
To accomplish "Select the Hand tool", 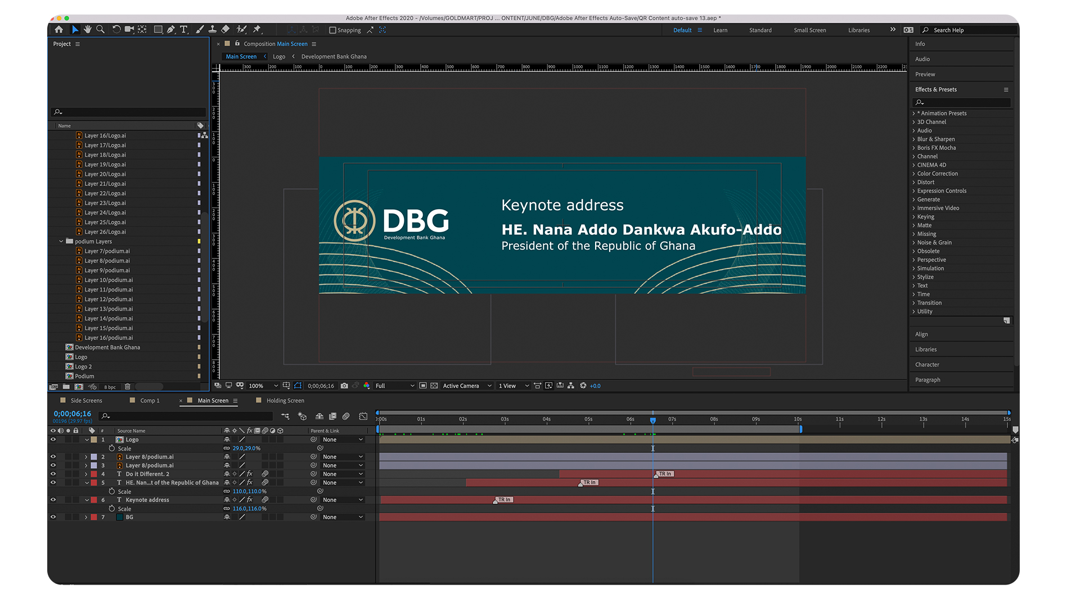I will (88, 30).
